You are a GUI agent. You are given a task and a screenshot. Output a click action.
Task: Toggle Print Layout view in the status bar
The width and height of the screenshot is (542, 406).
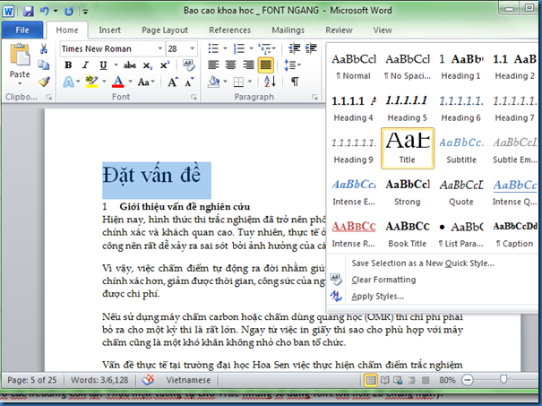371,380
